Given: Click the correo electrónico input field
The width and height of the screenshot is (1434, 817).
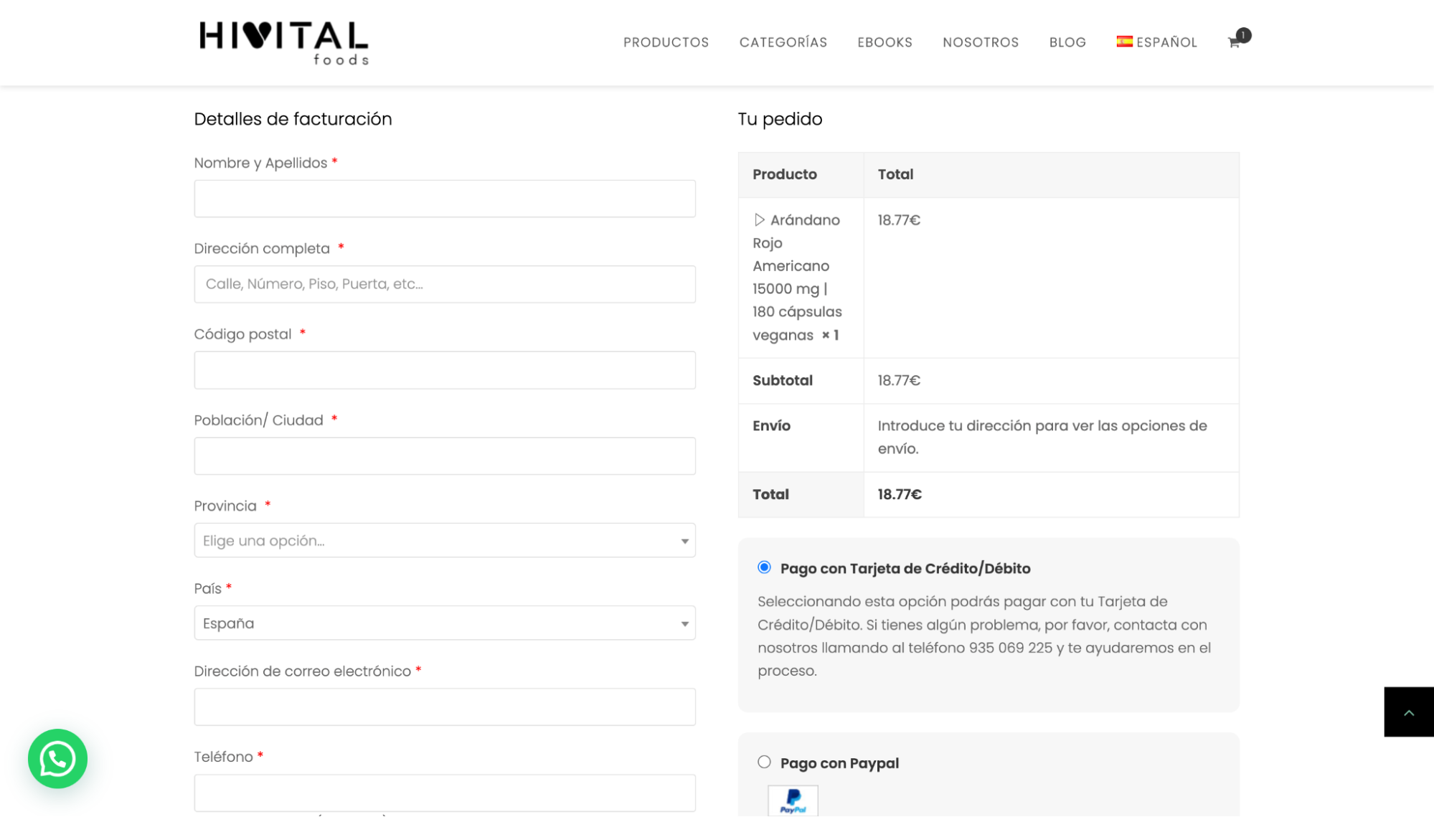Looking at the screenshot, I should tap(445, 707).
